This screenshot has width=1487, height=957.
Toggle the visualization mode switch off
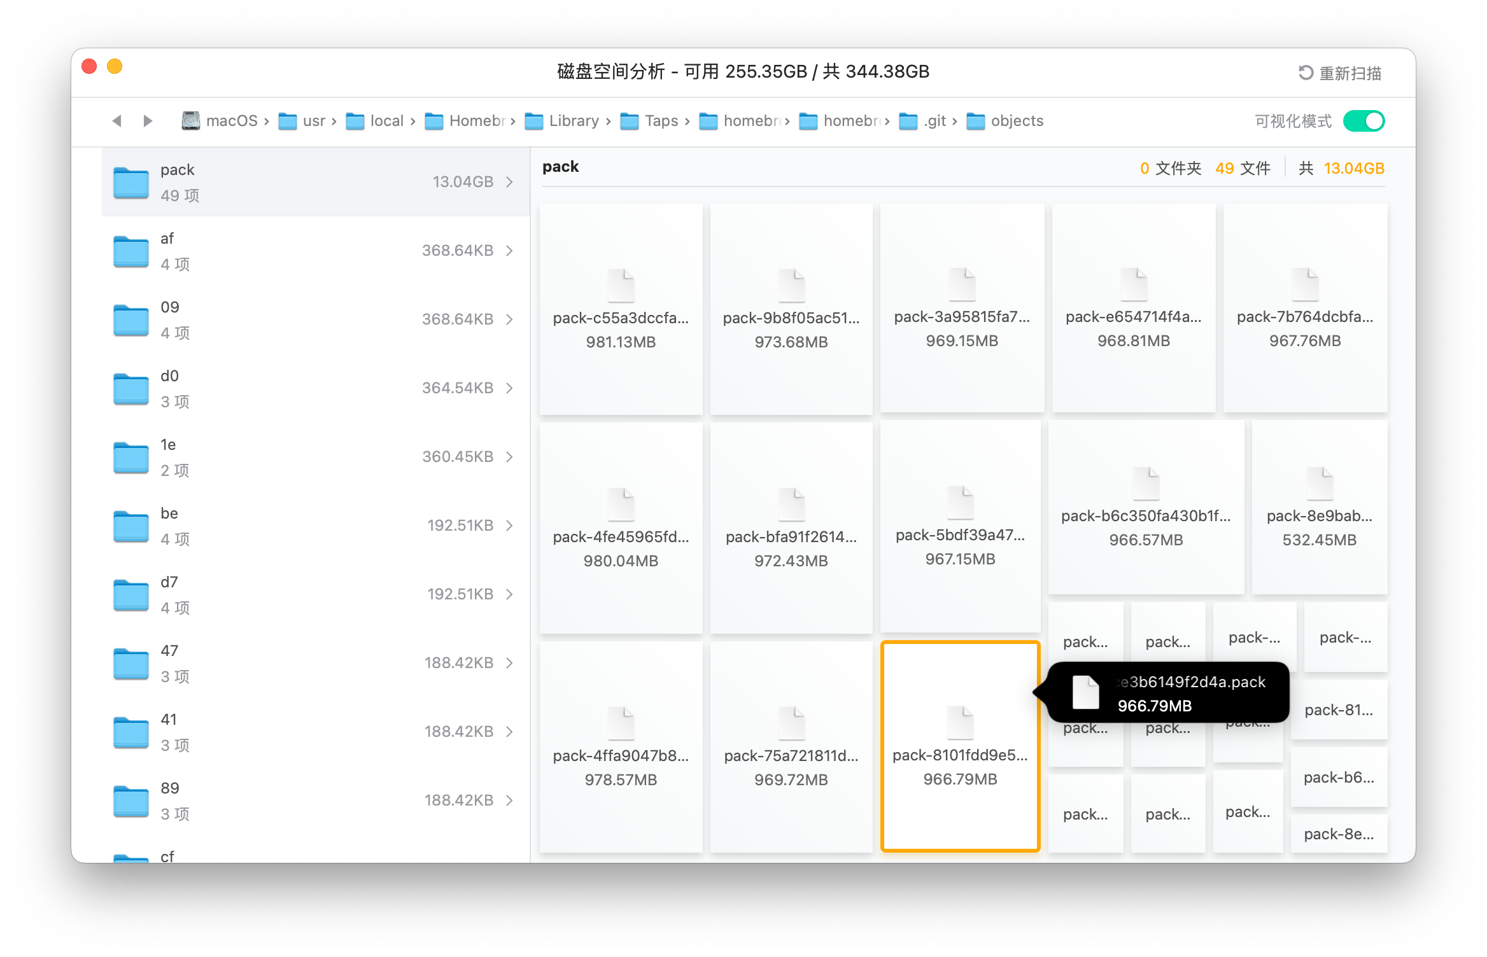(1364, 121)
